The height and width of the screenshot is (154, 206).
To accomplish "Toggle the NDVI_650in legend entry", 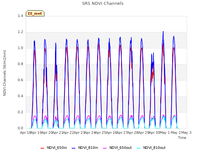I will [x=54, y=148].
